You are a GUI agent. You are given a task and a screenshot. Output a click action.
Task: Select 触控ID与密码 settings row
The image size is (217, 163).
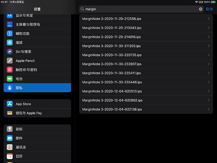(37, 70)
